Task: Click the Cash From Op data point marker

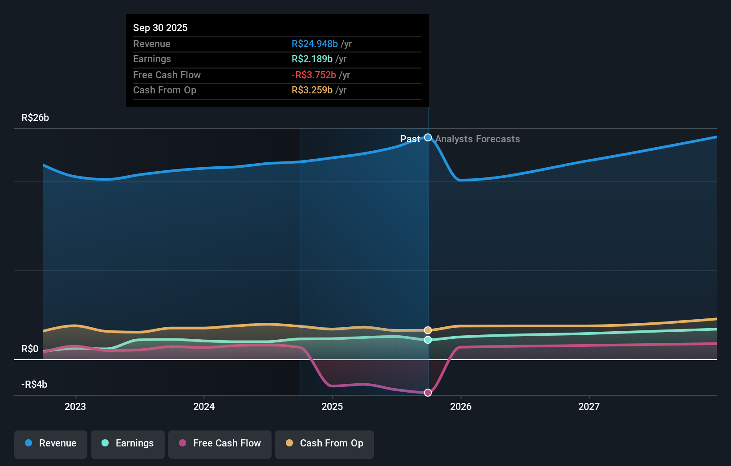Action: coord(428,330)
